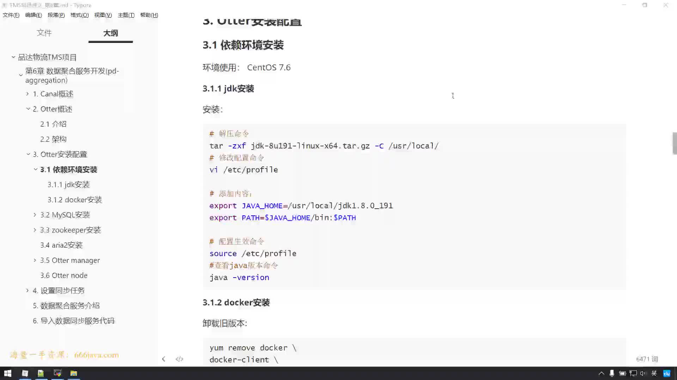Open the green notepad app in the taskbar
Screen dimensions: 677x380
(41, 373)
